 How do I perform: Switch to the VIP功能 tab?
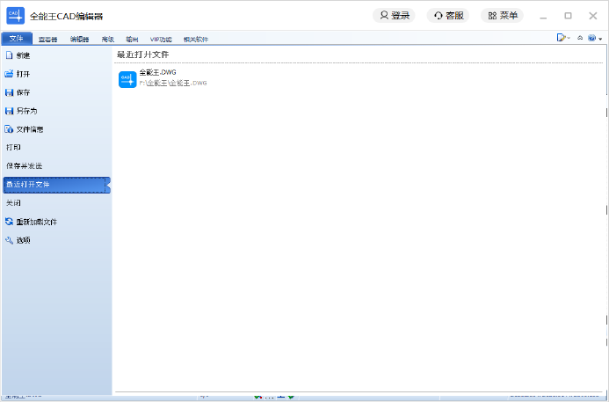(161, 39)
